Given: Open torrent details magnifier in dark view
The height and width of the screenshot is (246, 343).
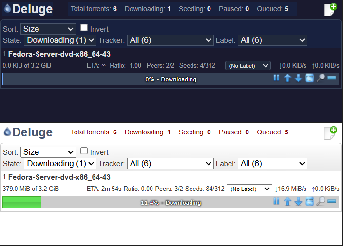Looking at the screenshot, I should (x=321, y=78).
